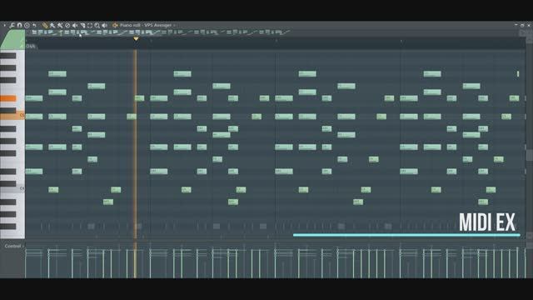
Task: Open the Stamp chord tool
Action: (x=27, y=25)
